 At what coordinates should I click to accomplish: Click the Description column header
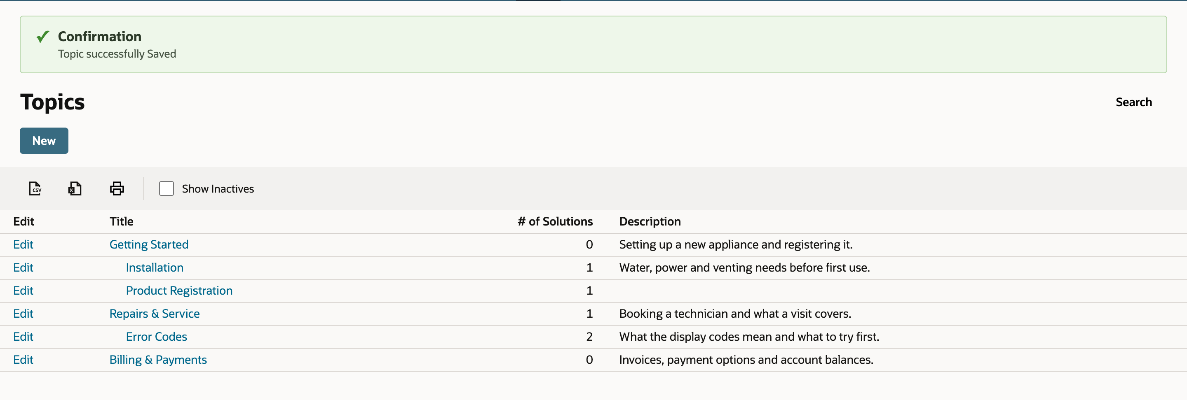coord(650,221)
